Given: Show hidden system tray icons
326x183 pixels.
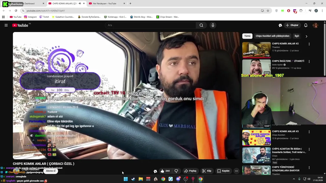Looking at the screenshot, I should (294, 179).
